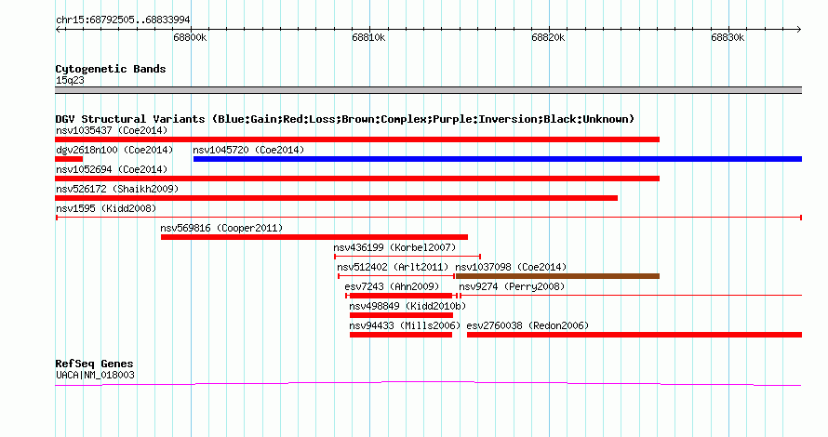Open variant label nsv512402 (Arlt2011)

coord(393,267)
